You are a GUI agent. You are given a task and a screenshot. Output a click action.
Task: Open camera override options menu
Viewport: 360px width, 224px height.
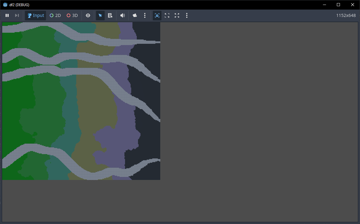pos(145,15)
